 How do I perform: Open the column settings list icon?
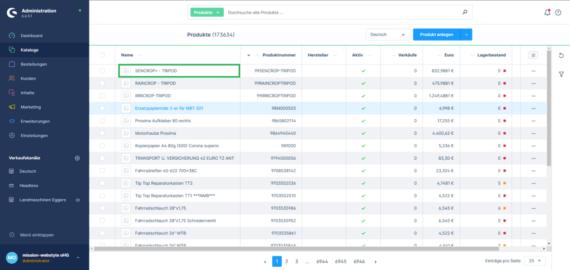click(x=533, y=55)
